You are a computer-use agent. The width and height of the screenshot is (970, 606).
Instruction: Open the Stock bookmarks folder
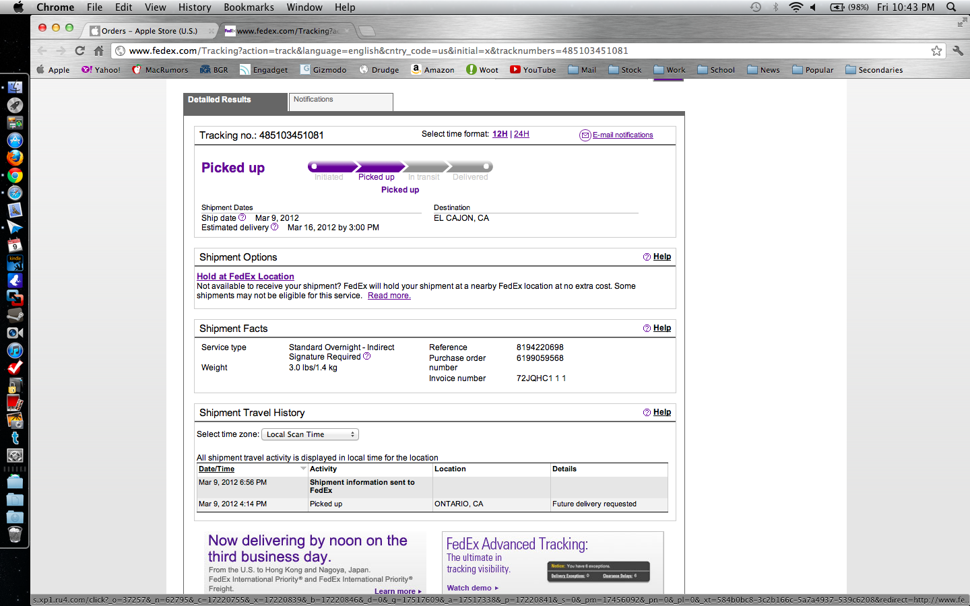[624, 69]
